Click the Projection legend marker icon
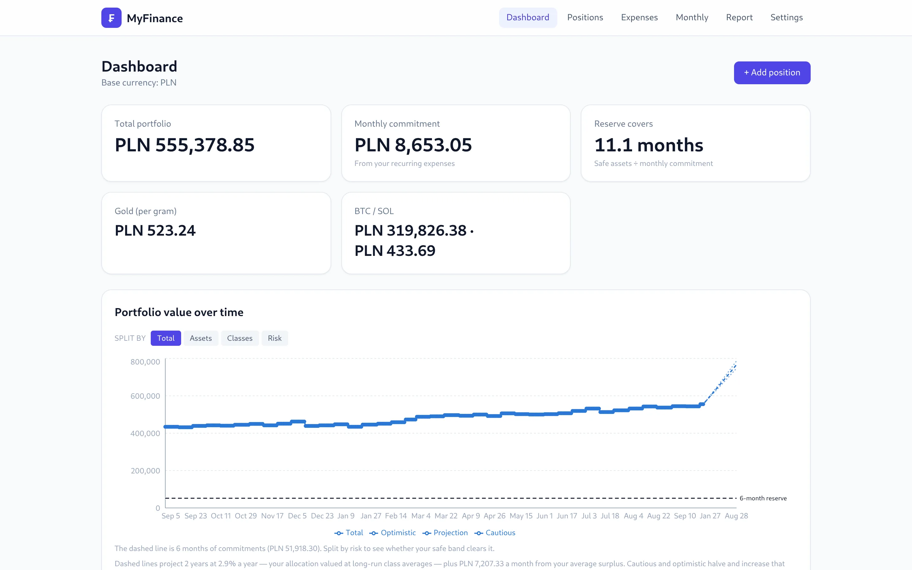 pos(427,533)
